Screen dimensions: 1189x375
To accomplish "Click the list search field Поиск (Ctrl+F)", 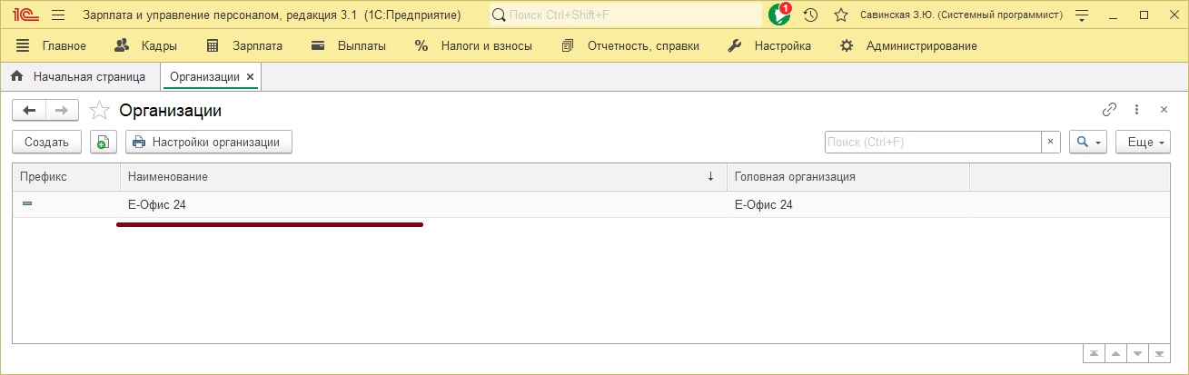I will click(933, 142).
